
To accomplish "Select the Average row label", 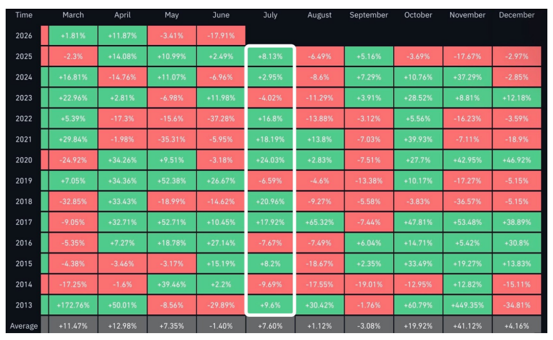I will [x=24, y=326].
